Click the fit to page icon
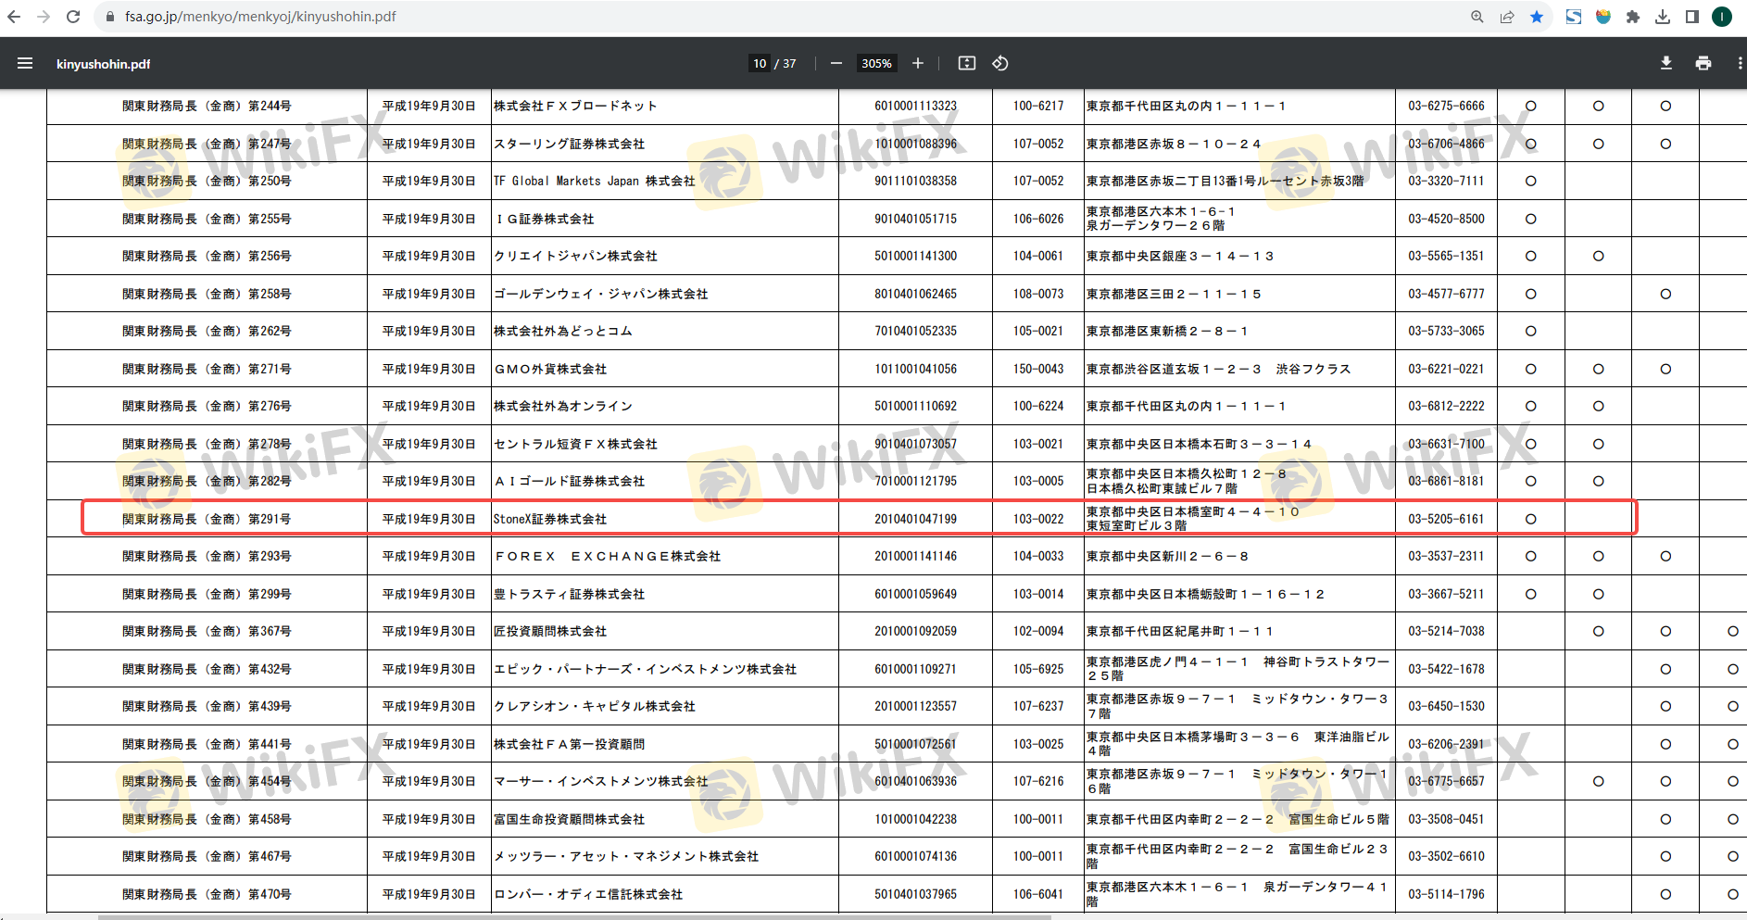Viewport: 1747px width, 920px height. coord(966,63)
